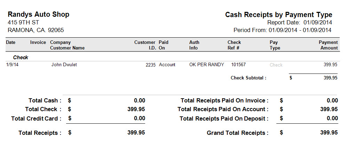The width and height of the screenshot is (347, 154).
Task: Click the check reference number 101567
Action: click(238, 65)
